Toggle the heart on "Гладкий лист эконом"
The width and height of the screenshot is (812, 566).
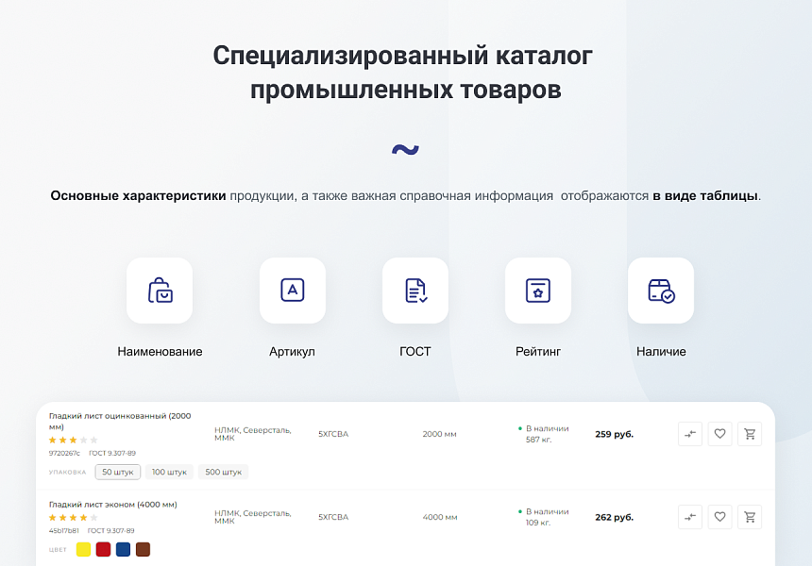click(x=719, y=517)
